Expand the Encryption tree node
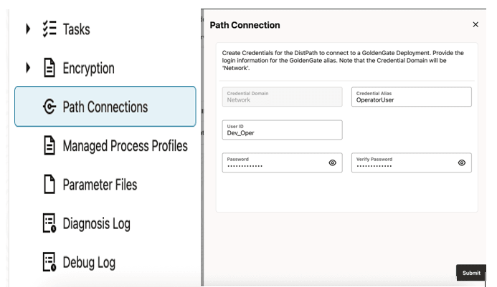Image resolution: width=497 pixels, height=287 pixels. point(28,69)
